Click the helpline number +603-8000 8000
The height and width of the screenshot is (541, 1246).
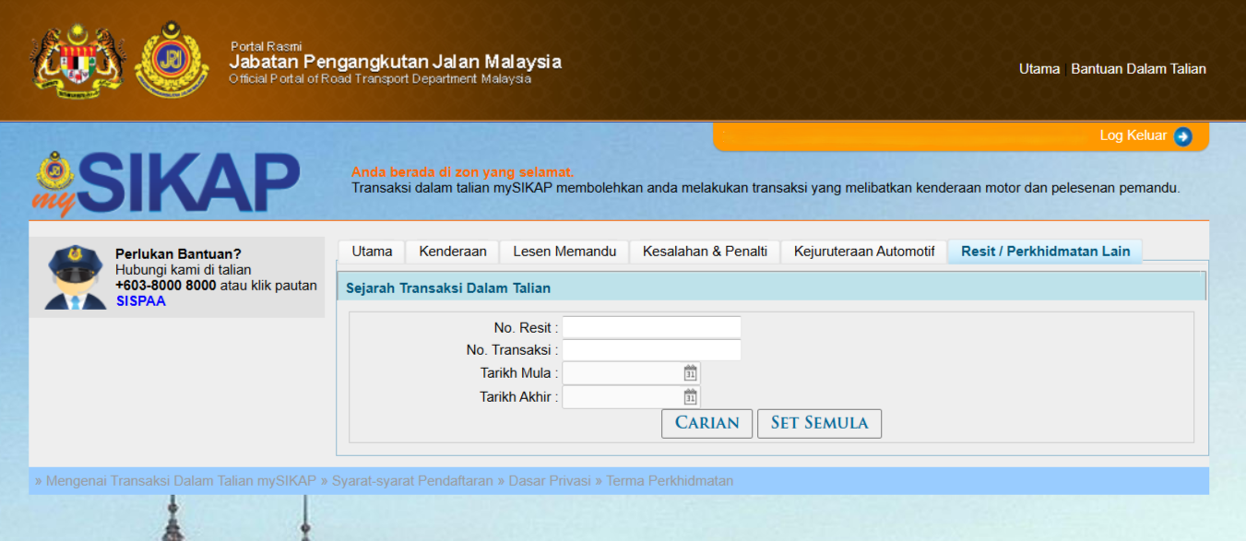click(x=166, y=286)
